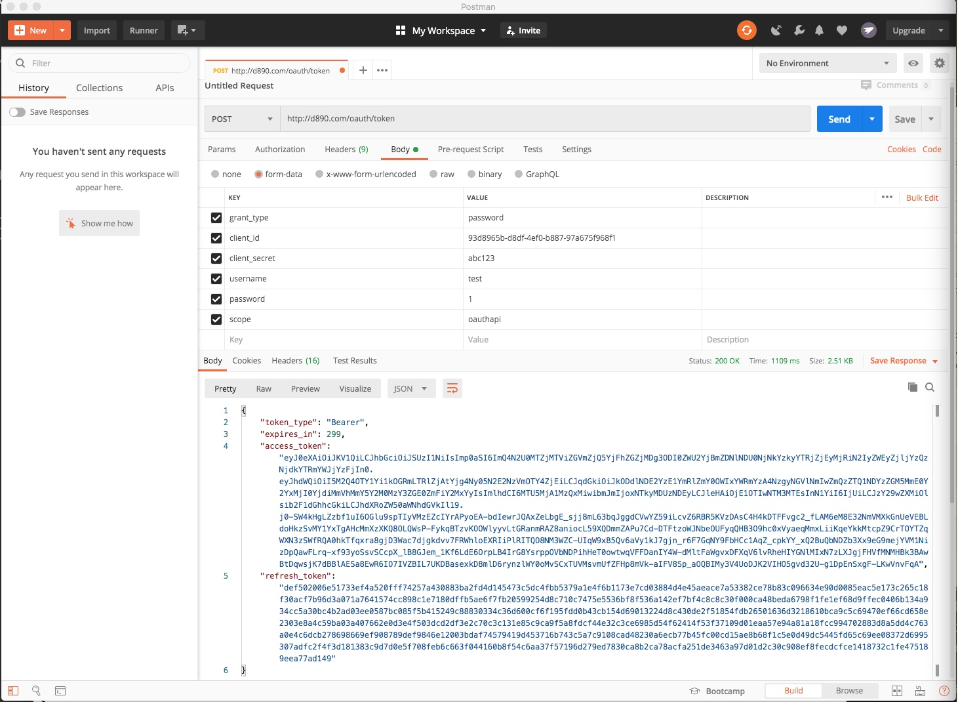Screen dimensions: 958x702
Task: Toggle word wrap in response body
Action: (452, 388)
